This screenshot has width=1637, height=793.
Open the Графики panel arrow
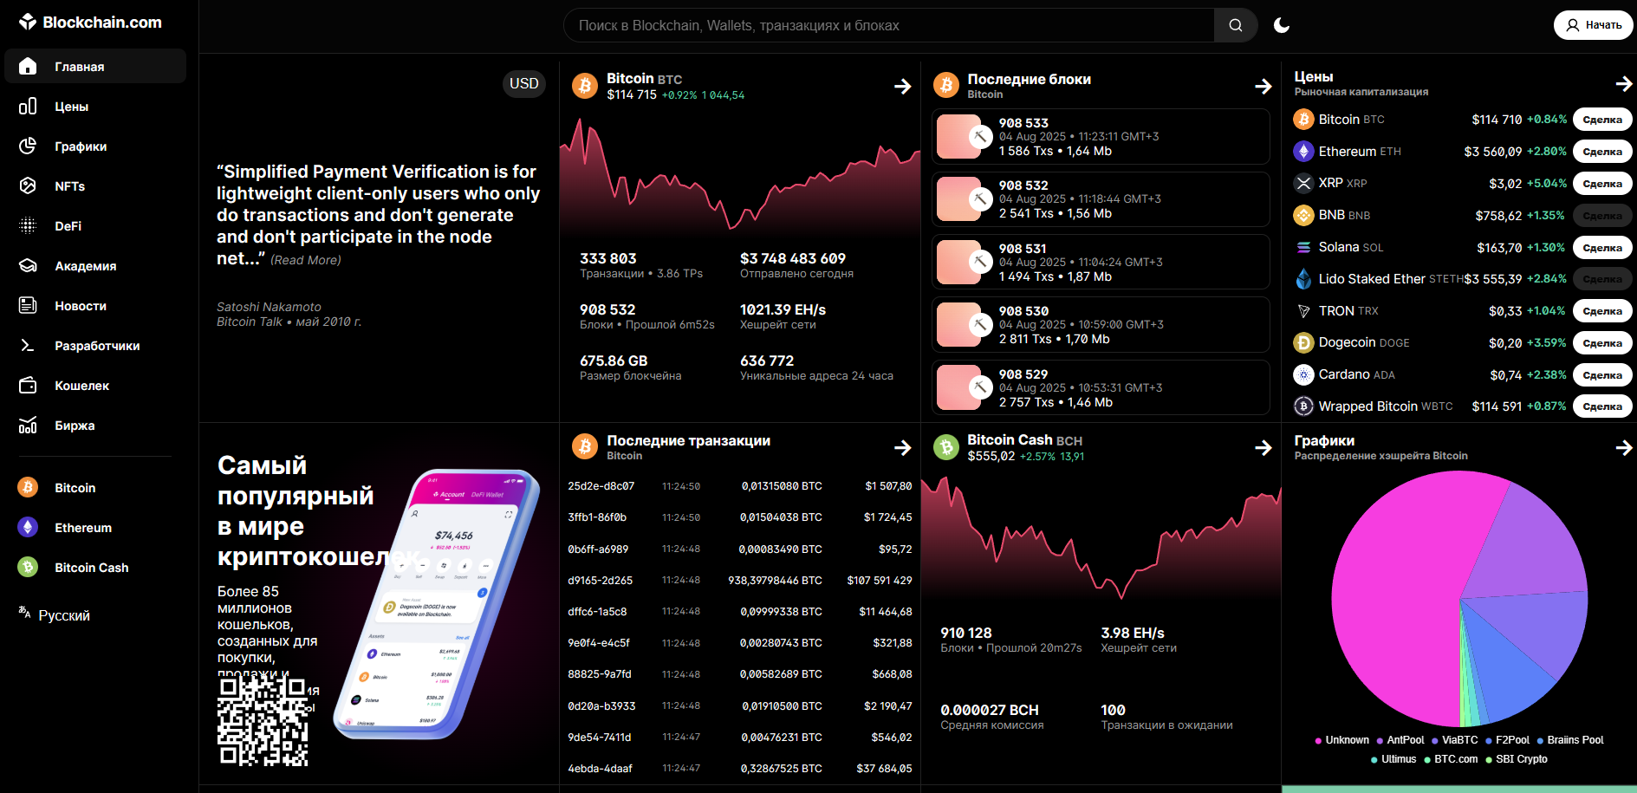tap(1623, 447)
